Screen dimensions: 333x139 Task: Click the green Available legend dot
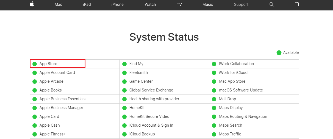279,53
